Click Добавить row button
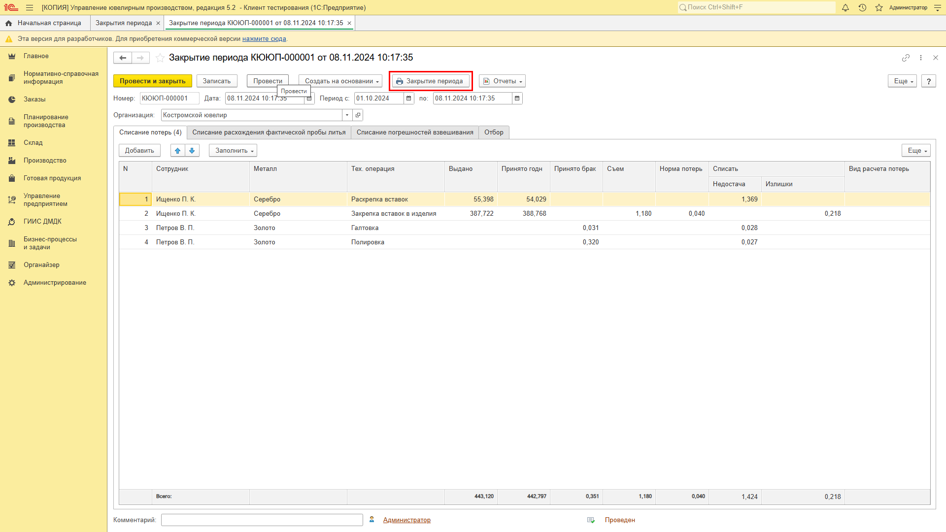Image resolution: width=946 pixels, height=532 pixels. coord(139,150)
